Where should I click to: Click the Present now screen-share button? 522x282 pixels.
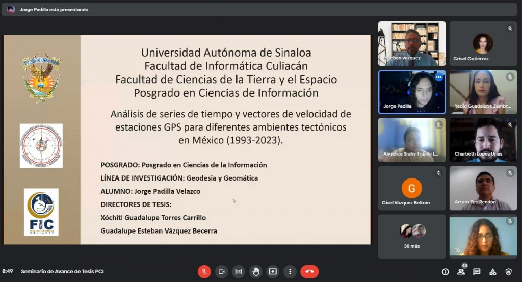[273, 272]
